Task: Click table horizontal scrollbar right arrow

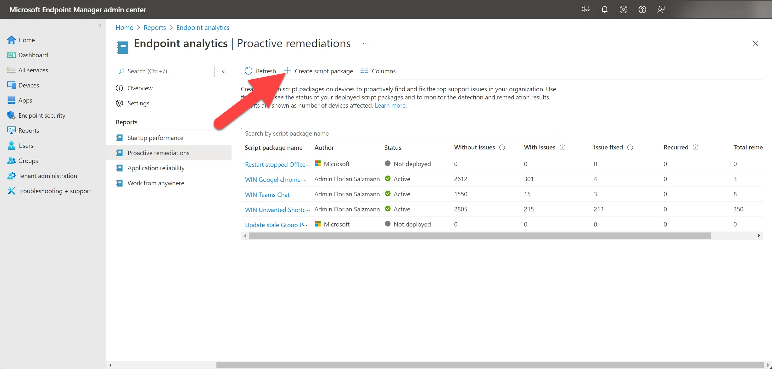Action: pyautogui.click(x=759, y=236)
